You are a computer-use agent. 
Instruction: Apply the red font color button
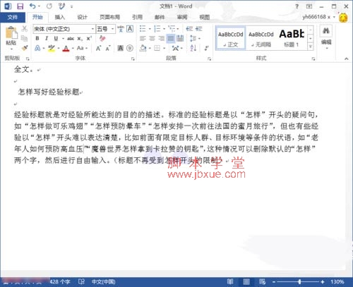(66, 49)
